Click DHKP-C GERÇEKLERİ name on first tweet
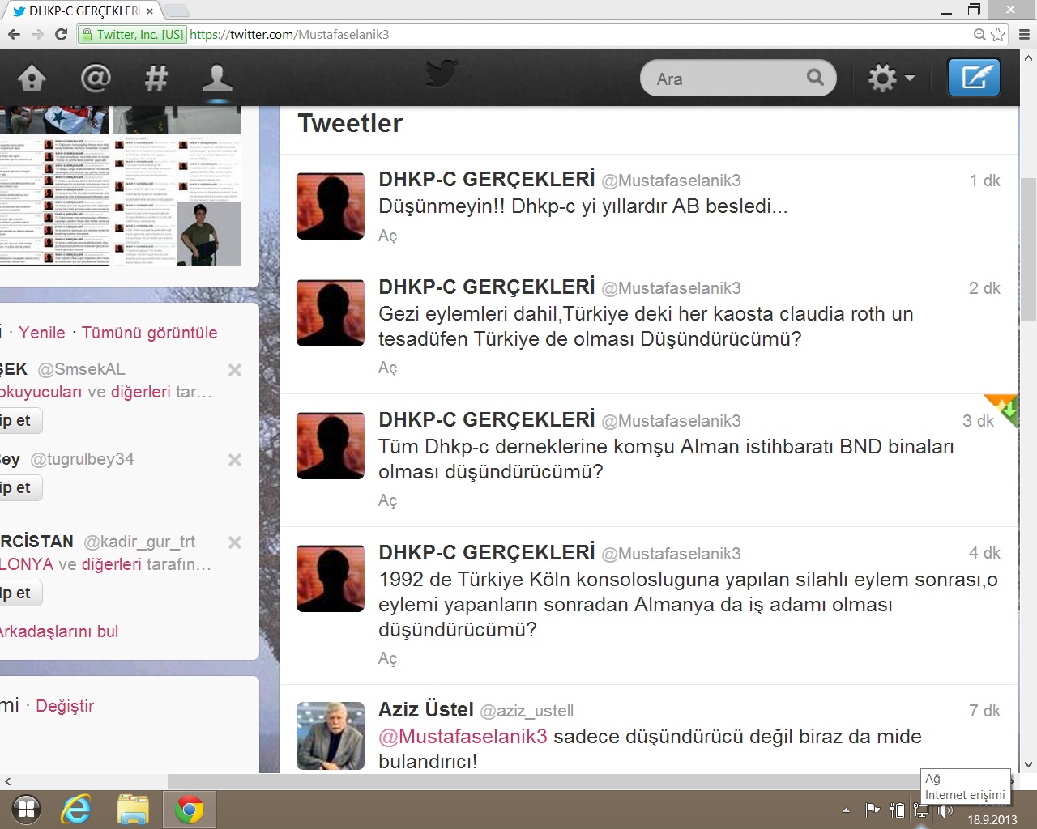 point(487,180)
